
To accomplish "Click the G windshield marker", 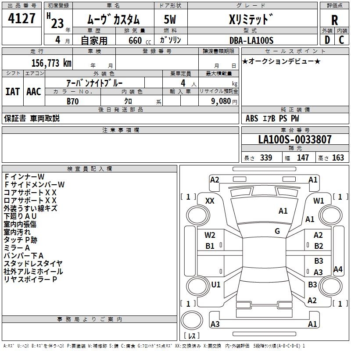I will click(277, 231).
